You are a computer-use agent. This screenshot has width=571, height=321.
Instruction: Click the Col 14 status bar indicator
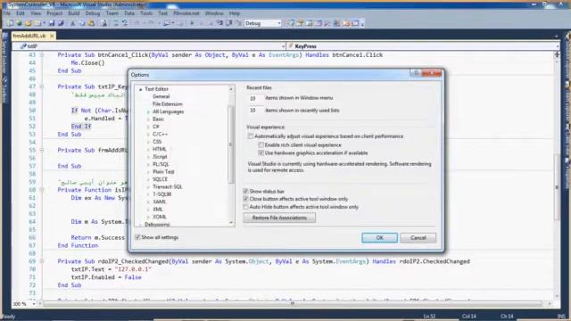tap(469, 317)
